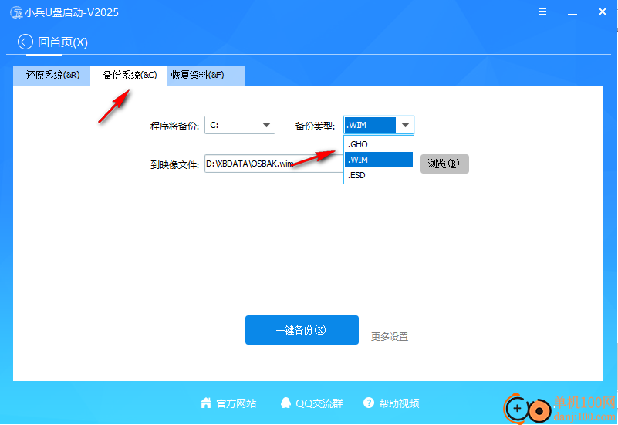Viewport: 618px width, 425px height.
Task: Choose .ESD backup type option
Action: (x=379, y=175)
